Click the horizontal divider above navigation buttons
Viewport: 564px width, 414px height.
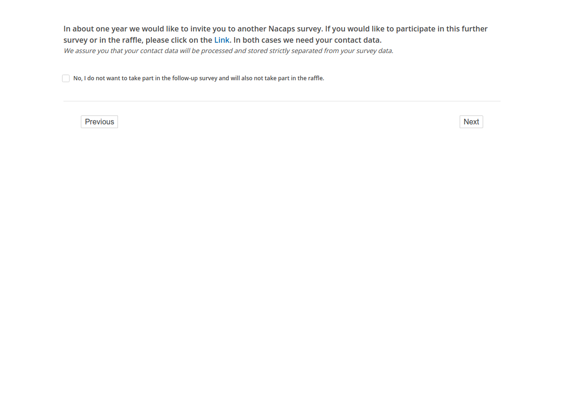282,101
